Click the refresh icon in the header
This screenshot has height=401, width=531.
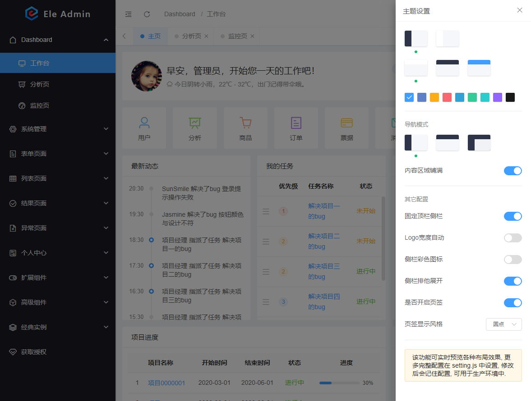pos(147,14)
